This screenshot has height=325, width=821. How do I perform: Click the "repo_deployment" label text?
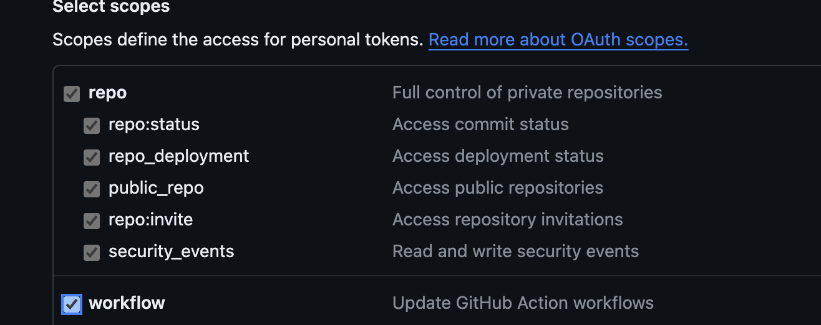pyautogui.click(x=178, y=156)
